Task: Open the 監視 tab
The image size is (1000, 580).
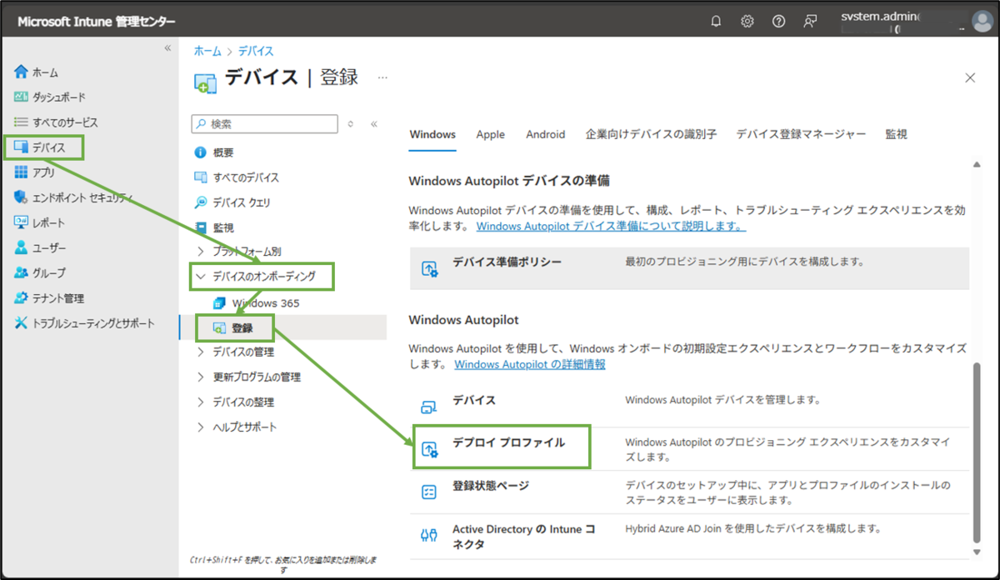Action: (x=897, y=134)
